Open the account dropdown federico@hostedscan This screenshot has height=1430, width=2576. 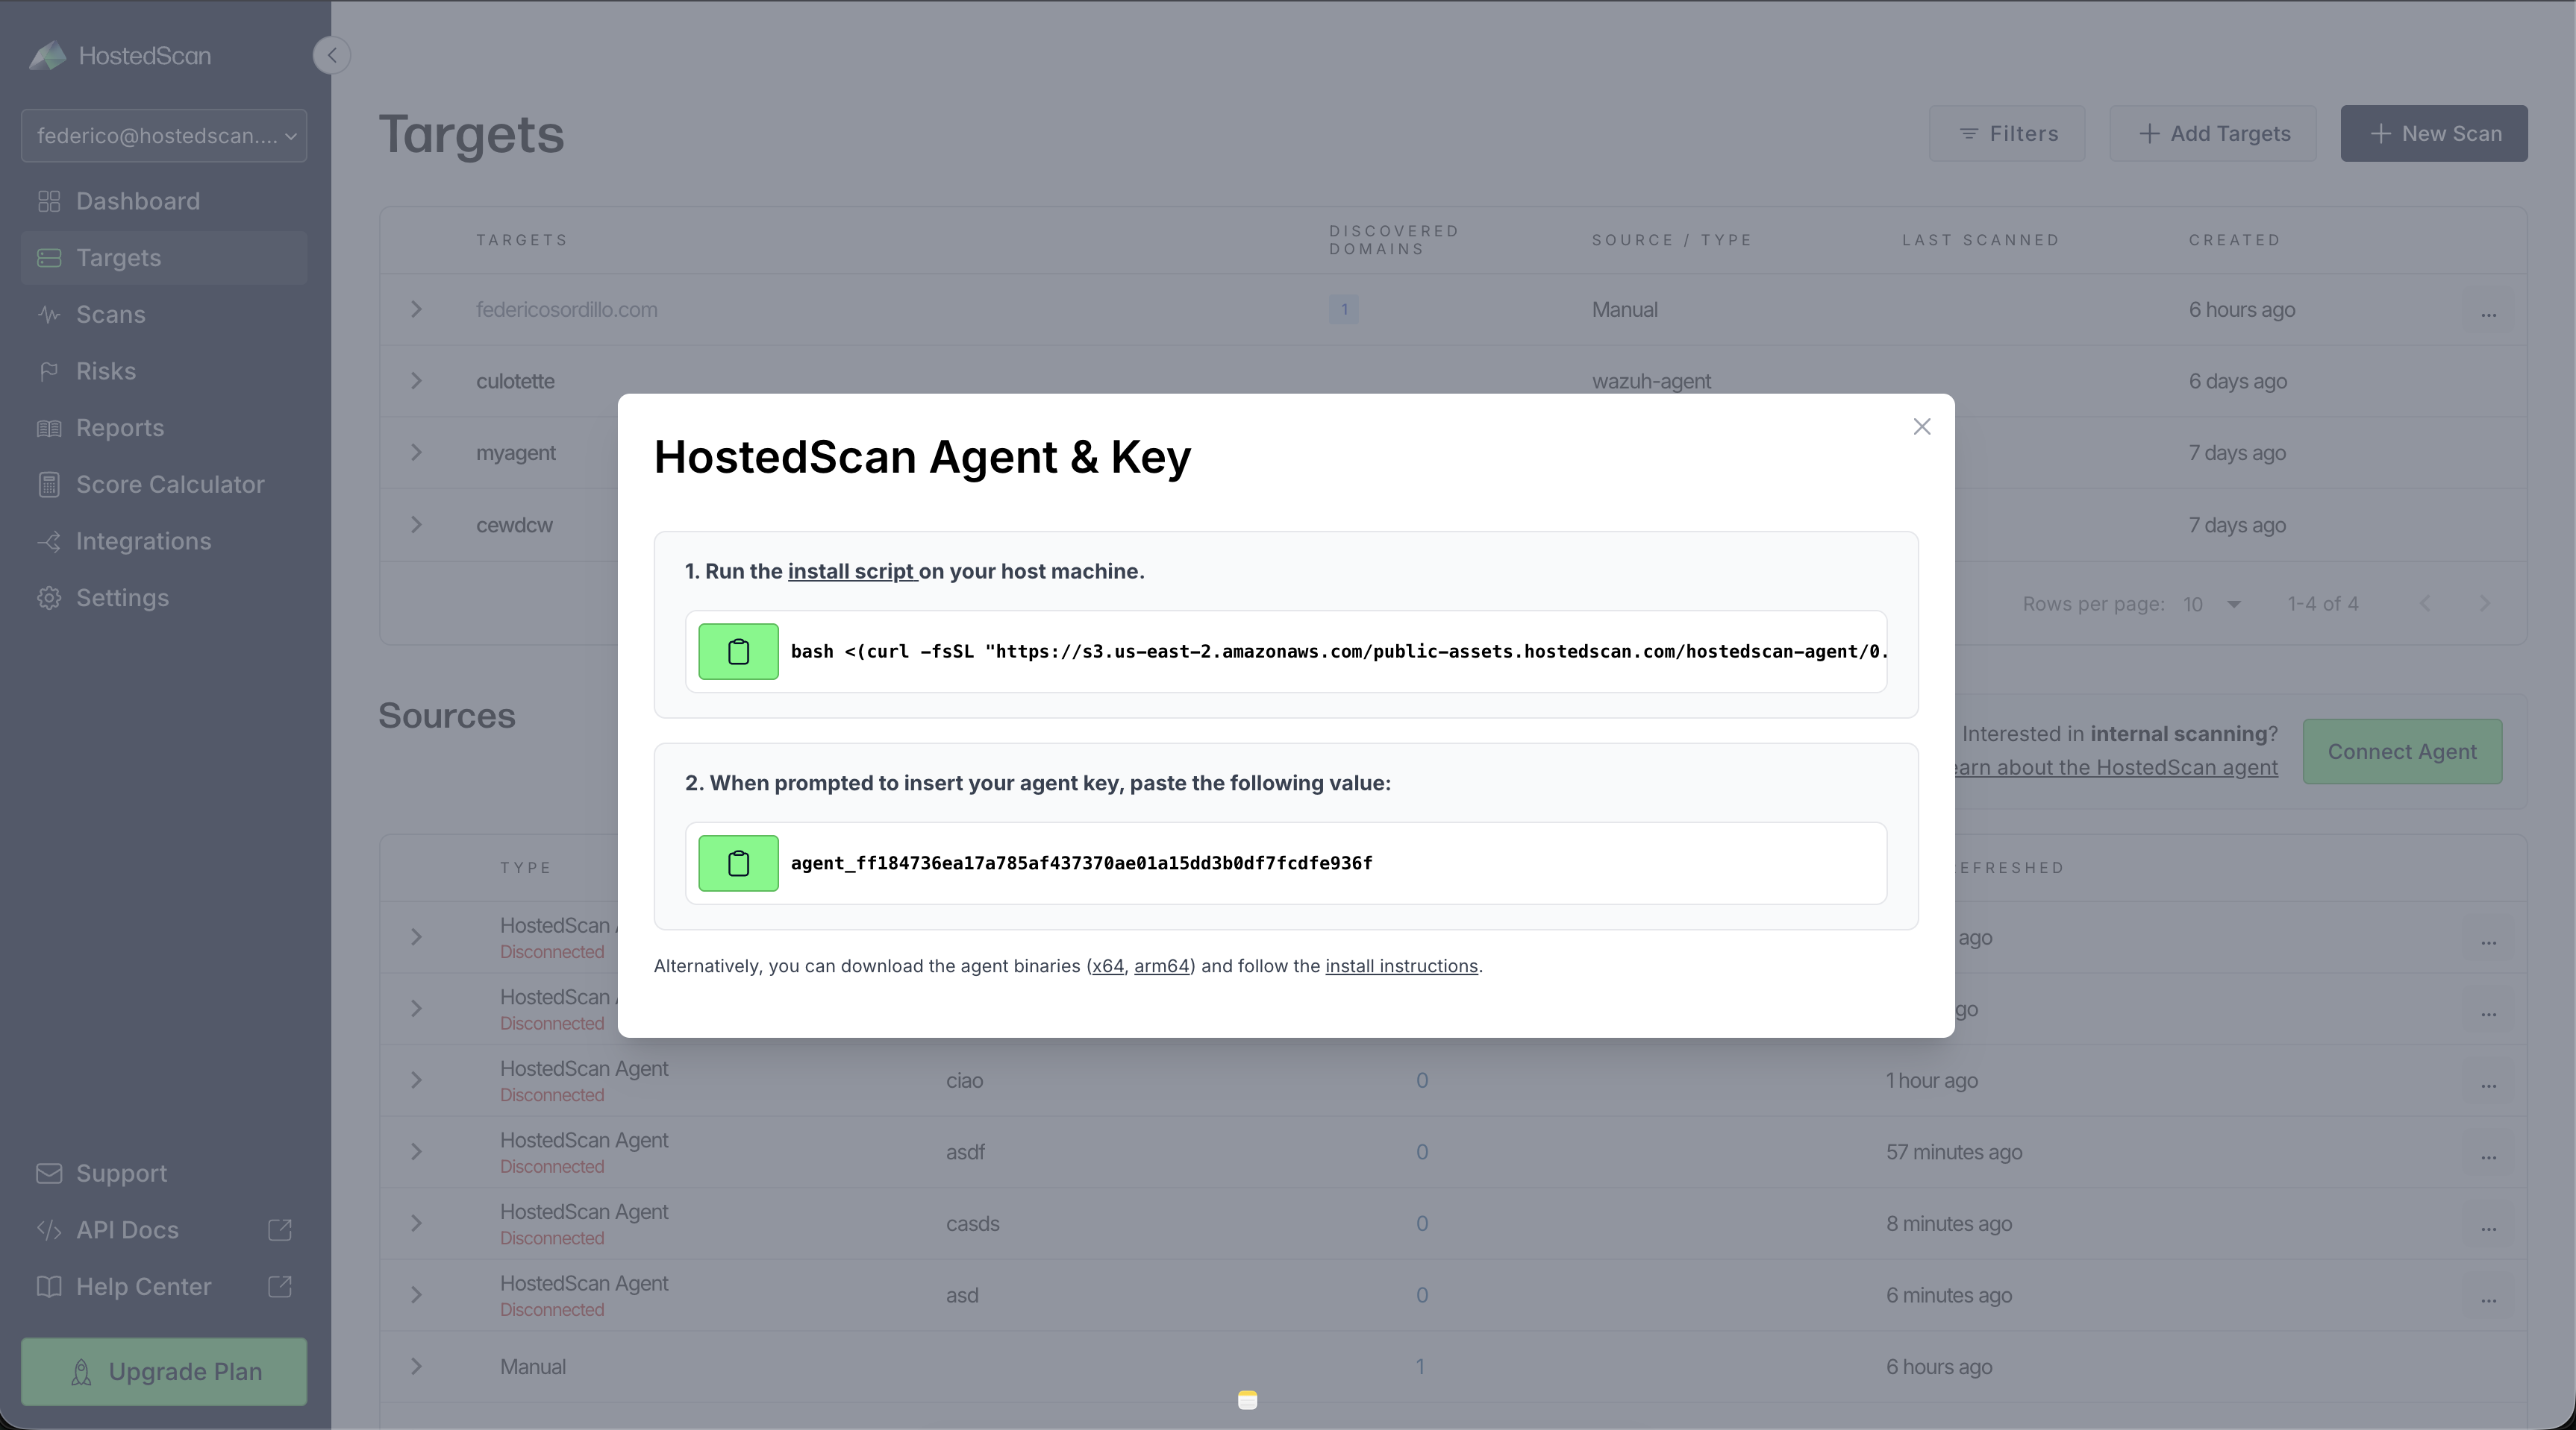click(x=164, y=136)
